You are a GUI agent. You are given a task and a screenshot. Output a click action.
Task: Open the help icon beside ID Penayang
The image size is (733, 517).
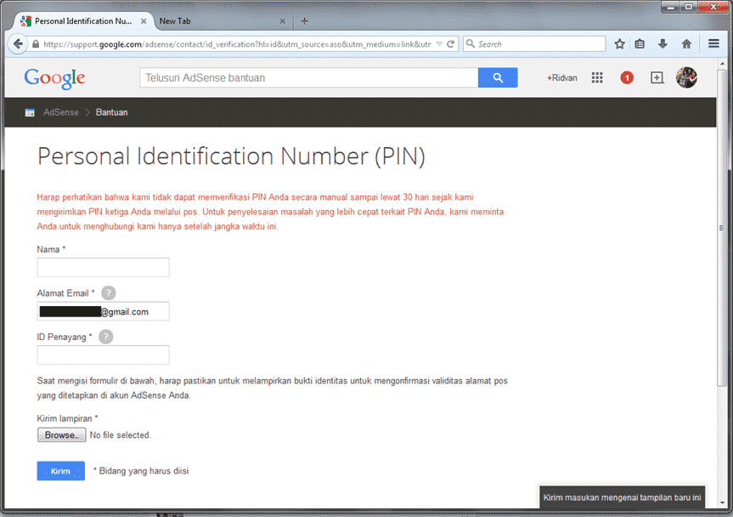tap(106, 337)
